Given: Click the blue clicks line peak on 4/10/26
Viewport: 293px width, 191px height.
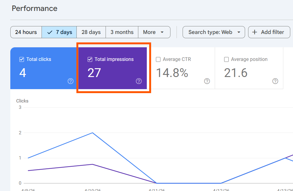Looking at the screenshot, I should [92, 132].
